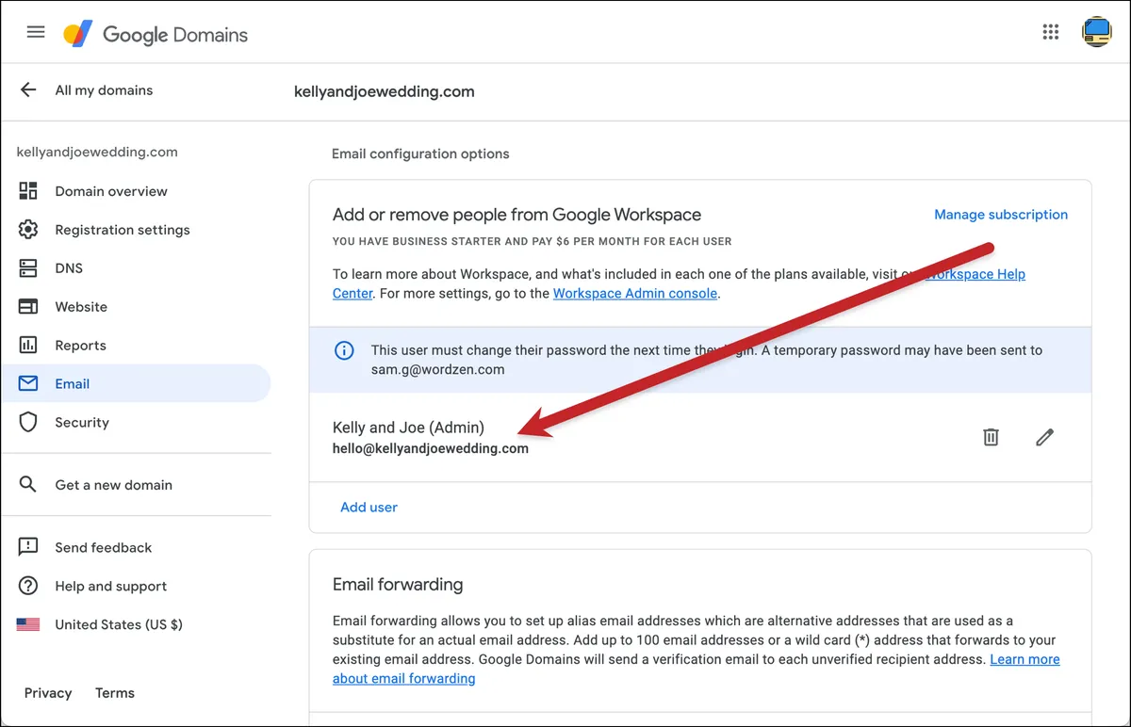Click the kellyandjoewedding.com sidebar label
The height and width of the screenshot is (727, 1131).
point(97,152)
